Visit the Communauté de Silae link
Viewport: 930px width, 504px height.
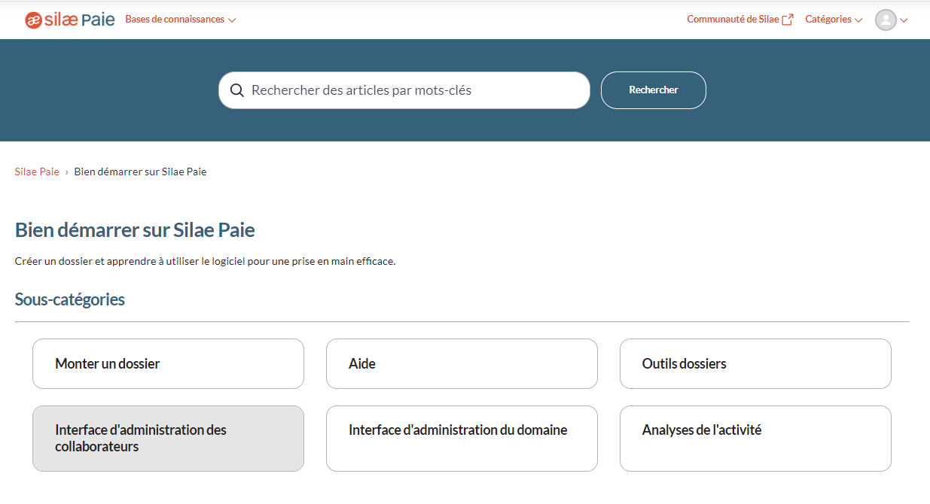734,19
